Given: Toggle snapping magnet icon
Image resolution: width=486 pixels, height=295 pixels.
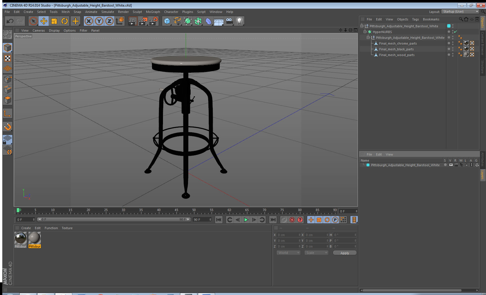Looking at the screenshot, I should click(x=7, y=127).
